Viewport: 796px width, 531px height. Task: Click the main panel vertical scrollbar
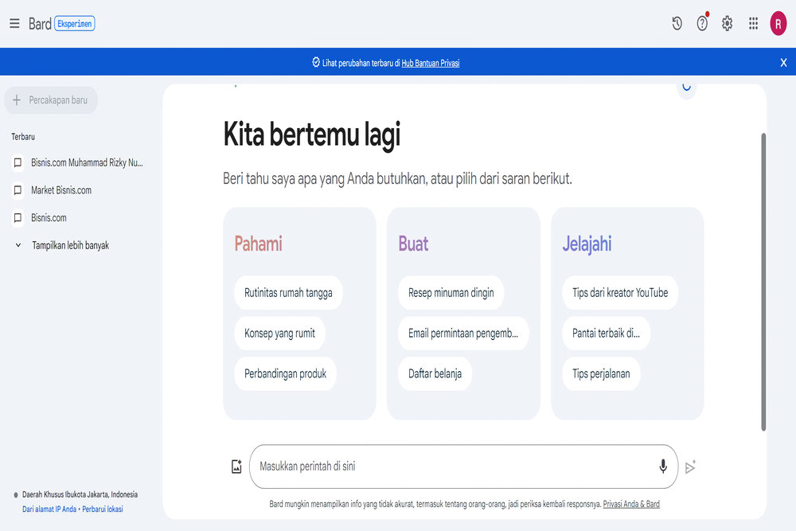click(763, 282)
